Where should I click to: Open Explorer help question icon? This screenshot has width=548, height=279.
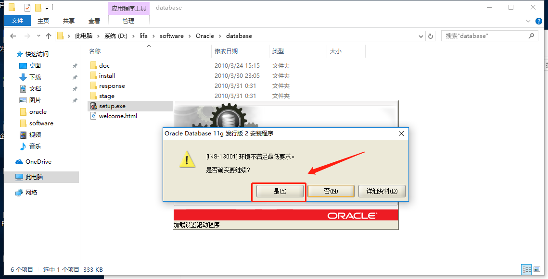(539, 21)
